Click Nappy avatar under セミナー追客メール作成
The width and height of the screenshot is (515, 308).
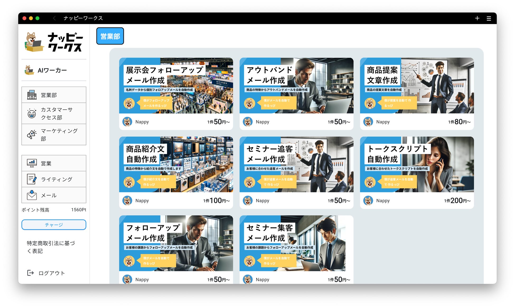(247, 200)
